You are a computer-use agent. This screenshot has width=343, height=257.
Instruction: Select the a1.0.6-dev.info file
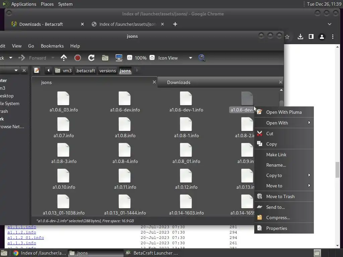click(125, 102)
